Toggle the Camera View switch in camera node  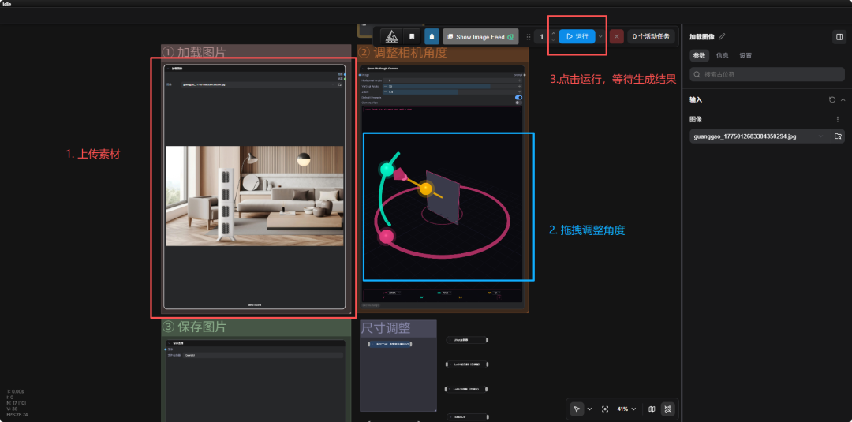(x=518, y=103)
